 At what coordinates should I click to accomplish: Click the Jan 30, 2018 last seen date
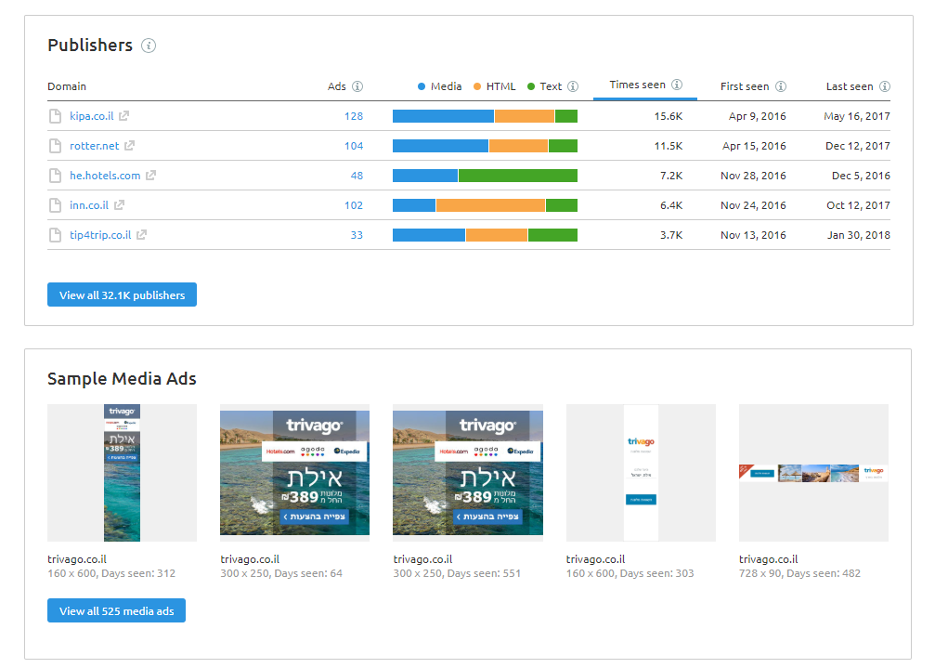859,236
